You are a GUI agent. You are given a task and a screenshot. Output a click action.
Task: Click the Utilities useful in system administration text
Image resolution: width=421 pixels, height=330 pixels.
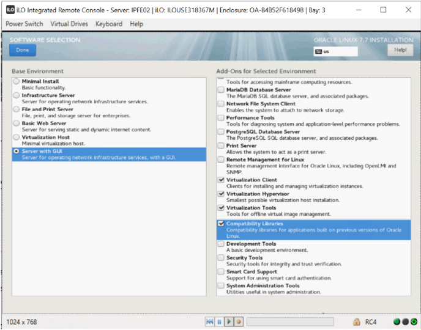pos(274,292)
